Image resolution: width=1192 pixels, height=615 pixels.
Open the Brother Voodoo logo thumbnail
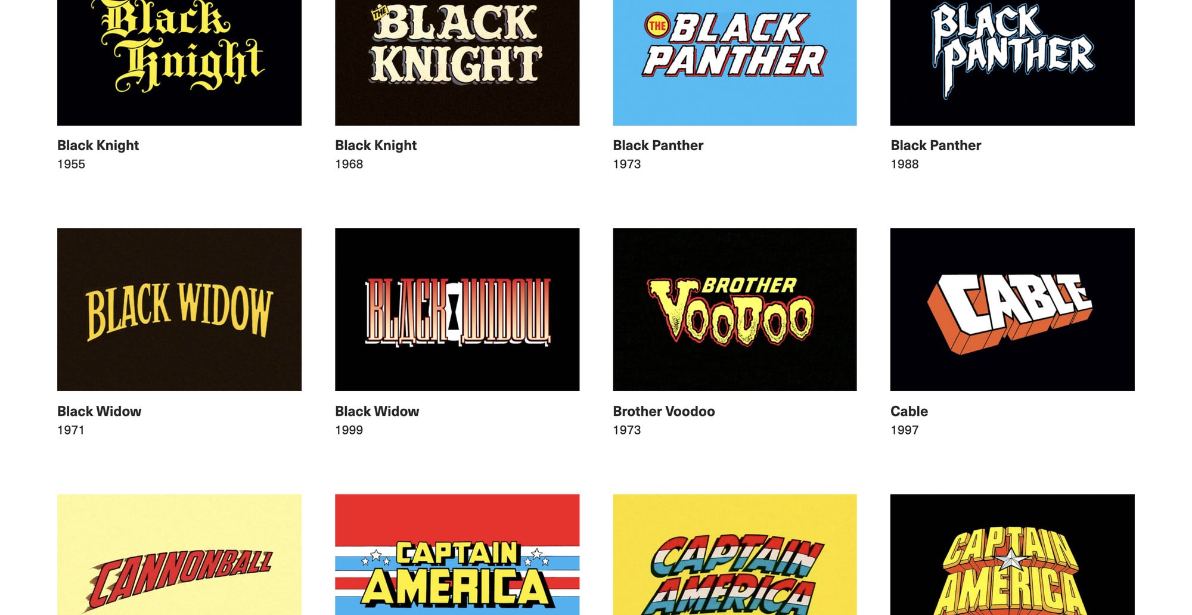[735, 309]
